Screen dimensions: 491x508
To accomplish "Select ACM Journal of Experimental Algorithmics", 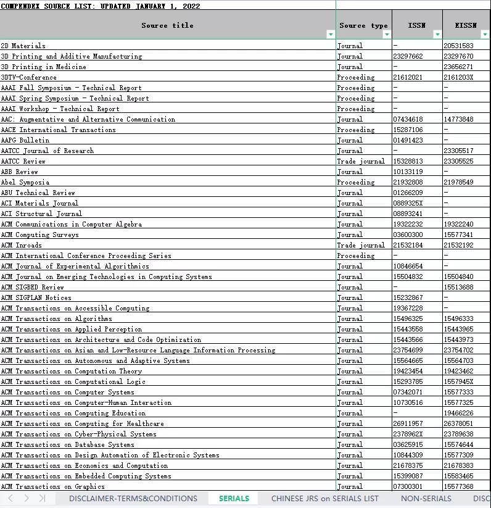I will [168, 266].
